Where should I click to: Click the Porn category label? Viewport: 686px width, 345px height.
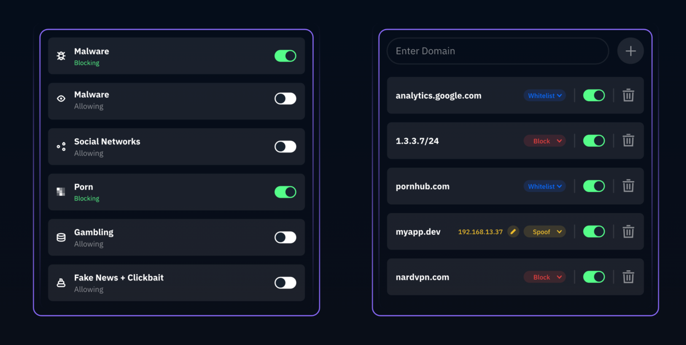coord(83,187)
